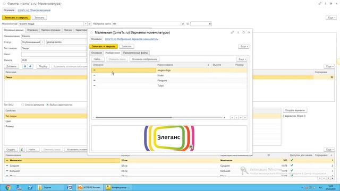Select Koala image row
The width and height of the screenshot is (340, 191).
[169, 75]
